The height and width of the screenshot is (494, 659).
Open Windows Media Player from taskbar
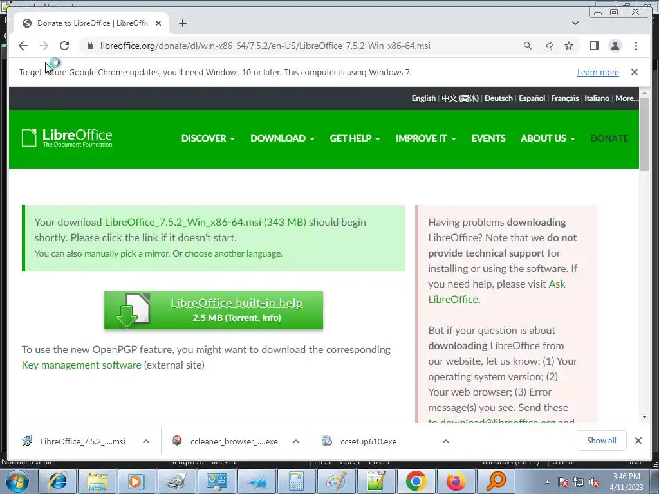click(136, 481)
